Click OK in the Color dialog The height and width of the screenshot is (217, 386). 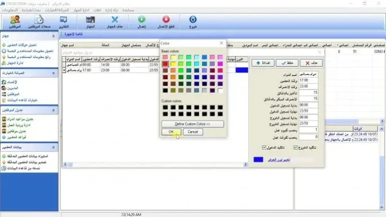(171, 131)
